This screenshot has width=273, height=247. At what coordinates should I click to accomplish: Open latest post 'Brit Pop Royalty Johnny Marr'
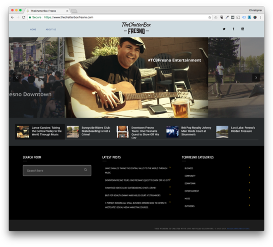pyautogui.click(x=133, y=195)
